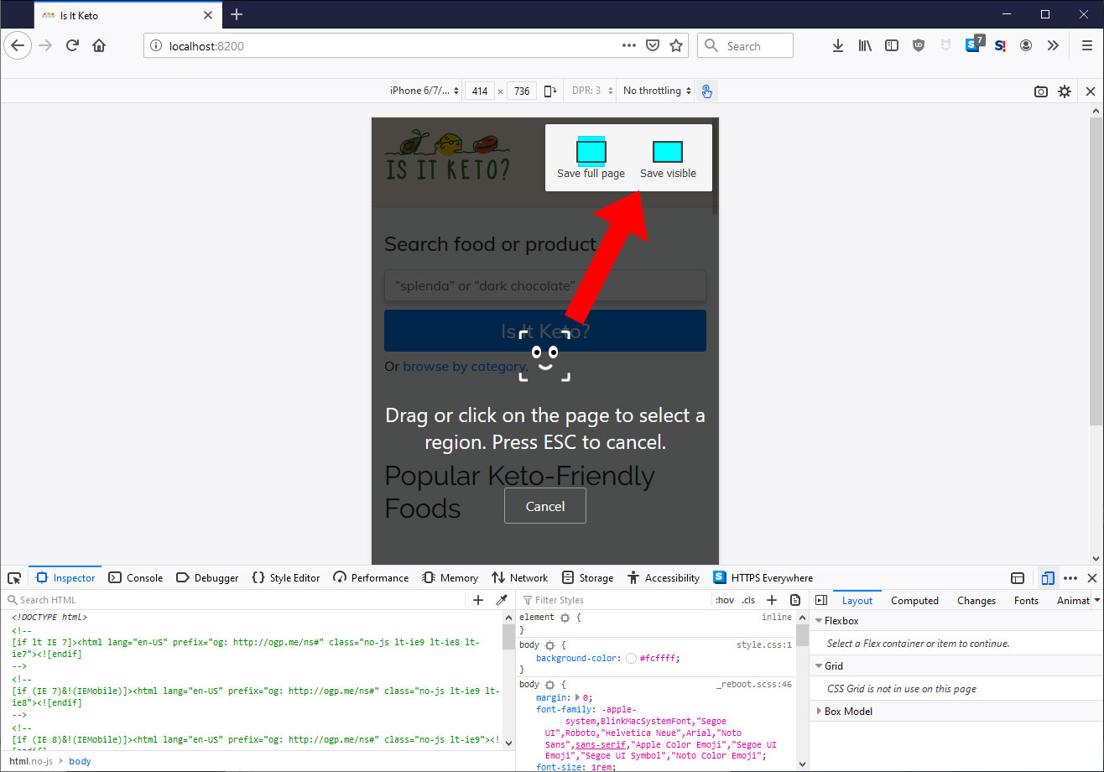Open the Firefox hamburger menu

[1086, 46]
